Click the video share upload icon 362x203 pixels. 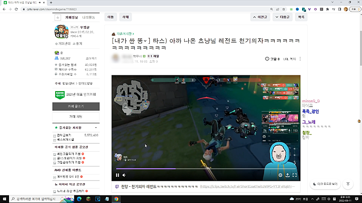pyautogui.click(x=287, y=175)
